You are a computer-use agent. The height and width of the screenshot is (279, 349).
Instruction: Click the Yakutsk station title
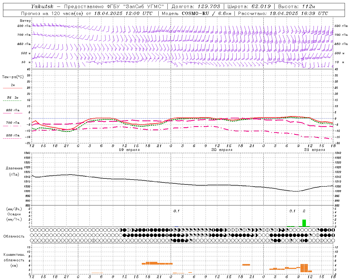pyautogui.click(x=42, y=7)
